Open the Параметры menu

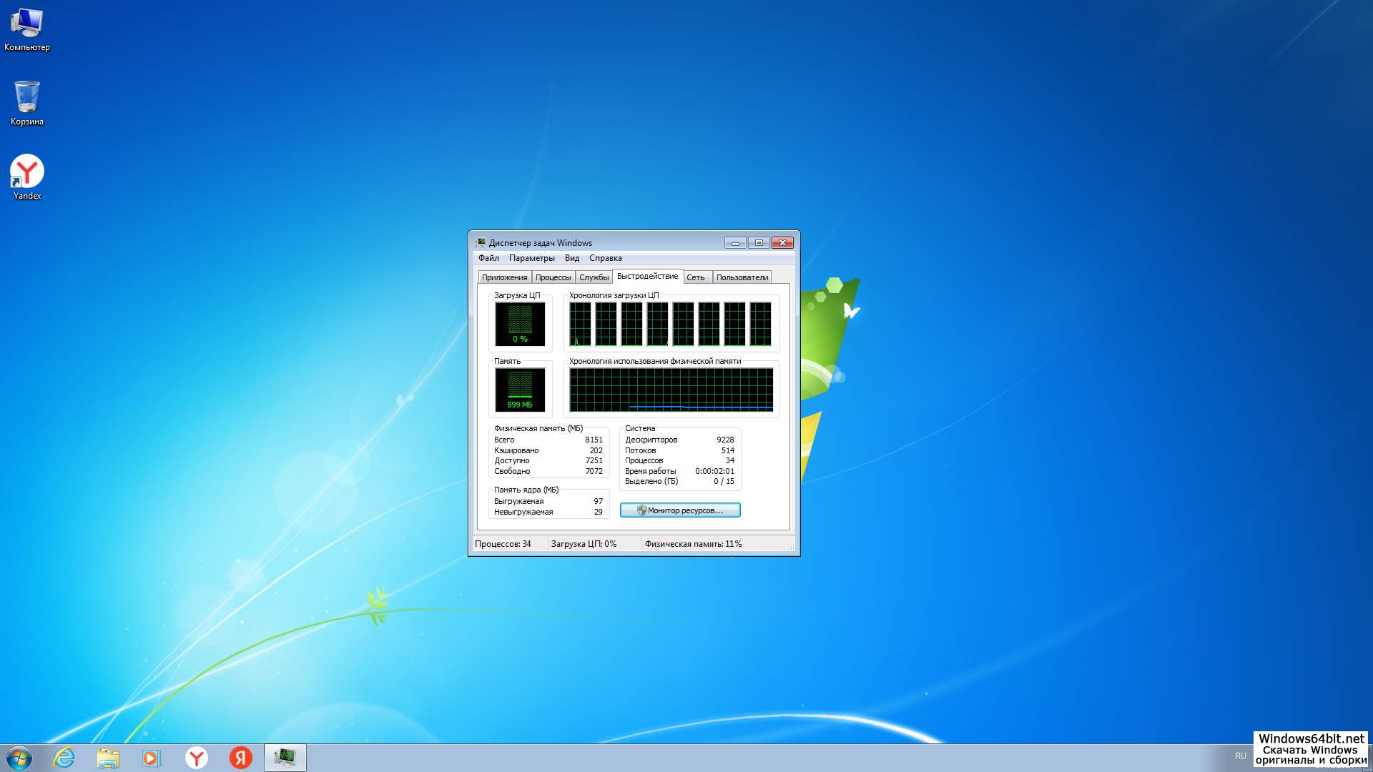[x=531, y=258]
